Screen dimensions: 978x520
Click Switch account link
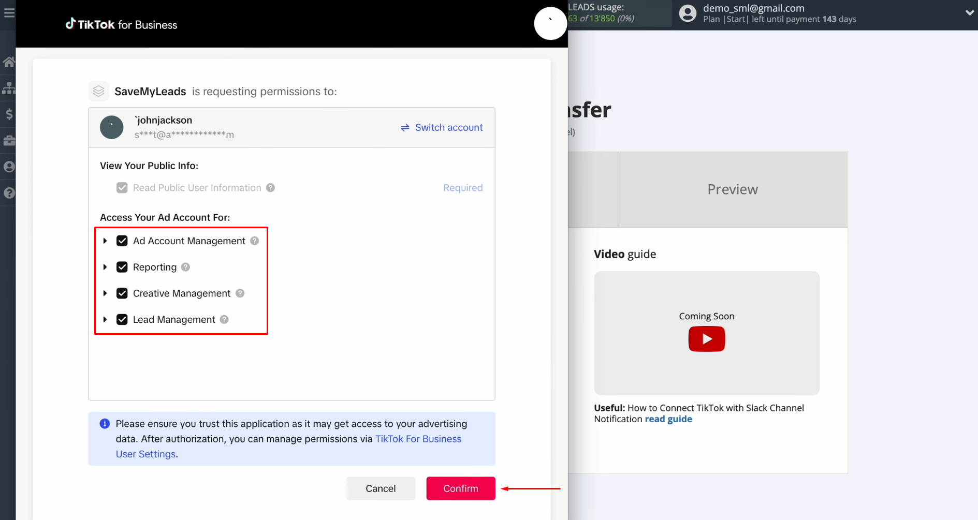tap(442, 127)
